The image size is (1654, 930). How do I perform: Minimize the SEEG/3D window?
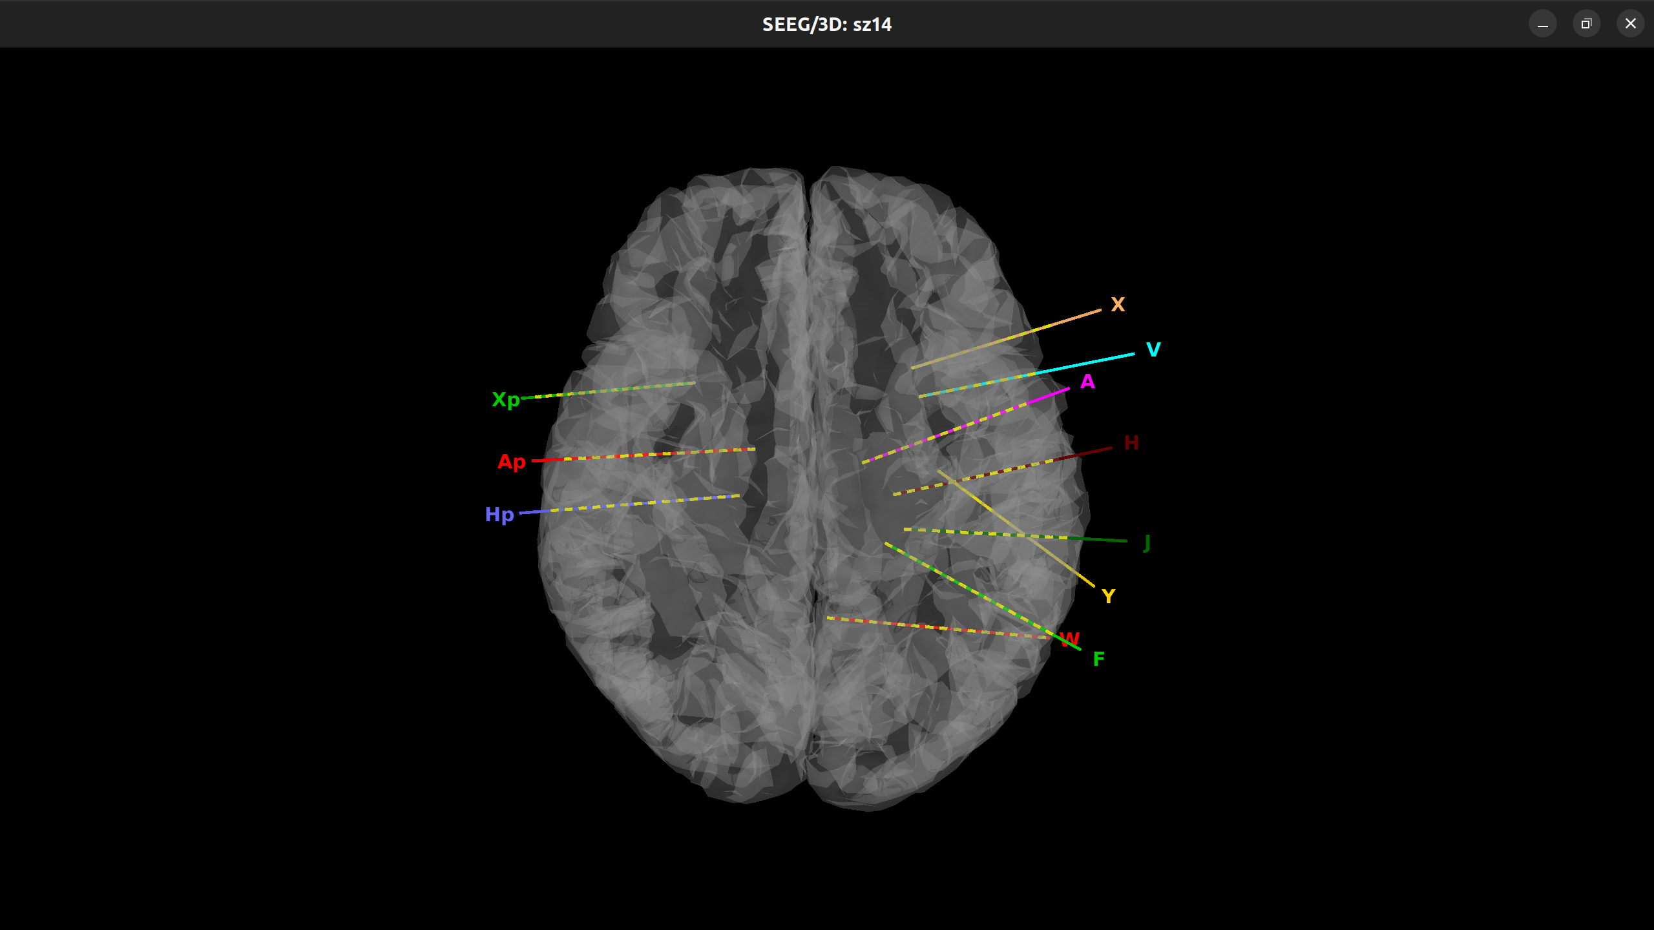coord(1543,25)
